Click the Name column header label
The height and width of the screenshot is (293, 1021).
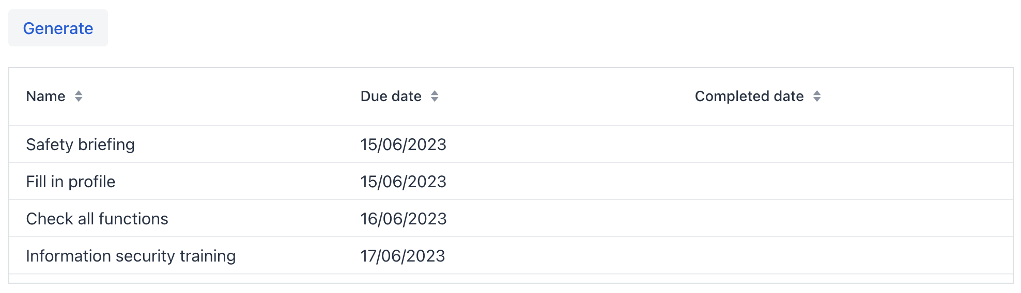click(x=45, y=96)
